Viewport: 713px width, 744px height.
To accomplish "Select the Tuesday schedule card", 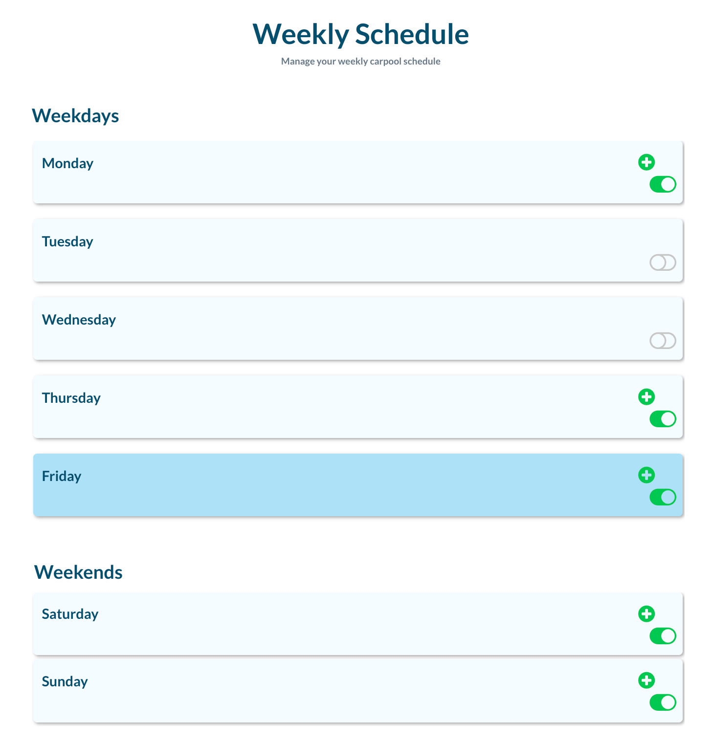I will tap(342, 250).
